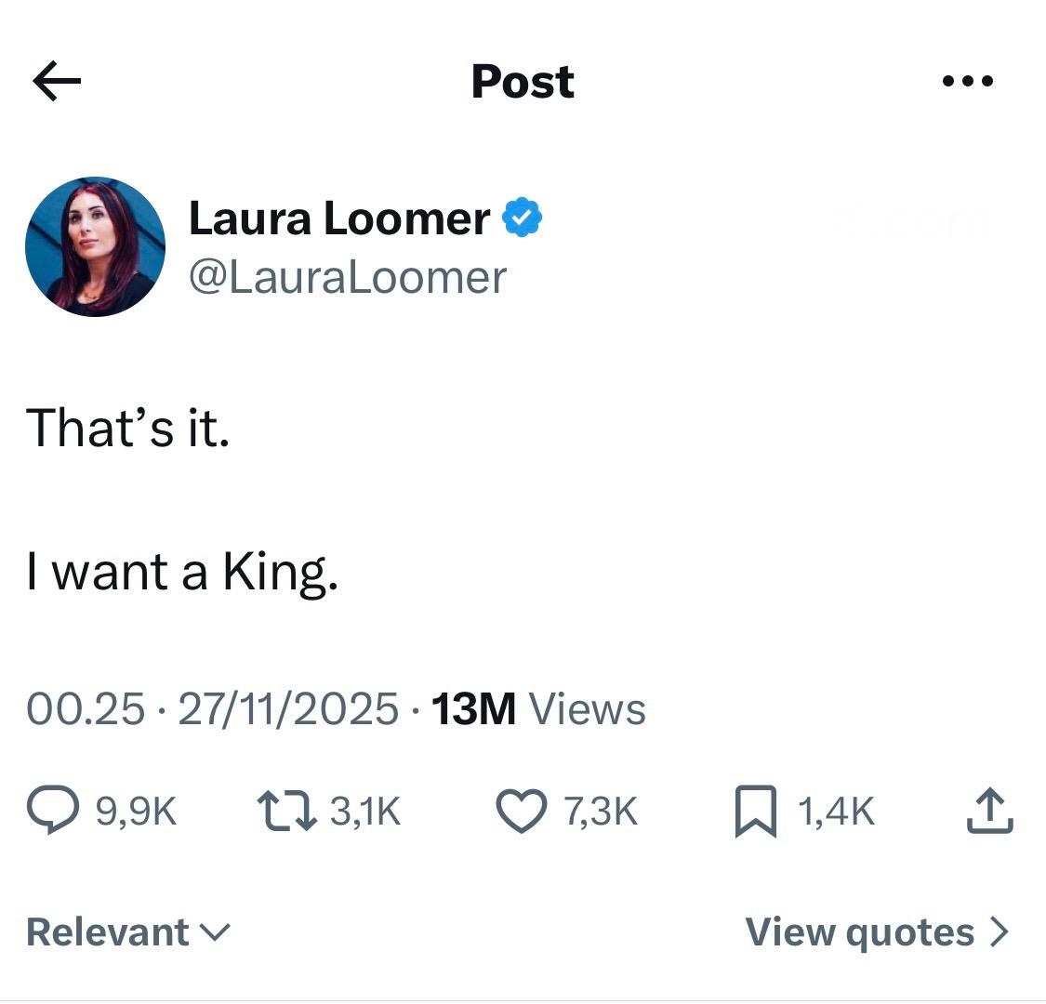The width and height of the screenshot is (1046, 1004).
Task: Like the post with the heart icon
Action: click(x=524, y=812)
